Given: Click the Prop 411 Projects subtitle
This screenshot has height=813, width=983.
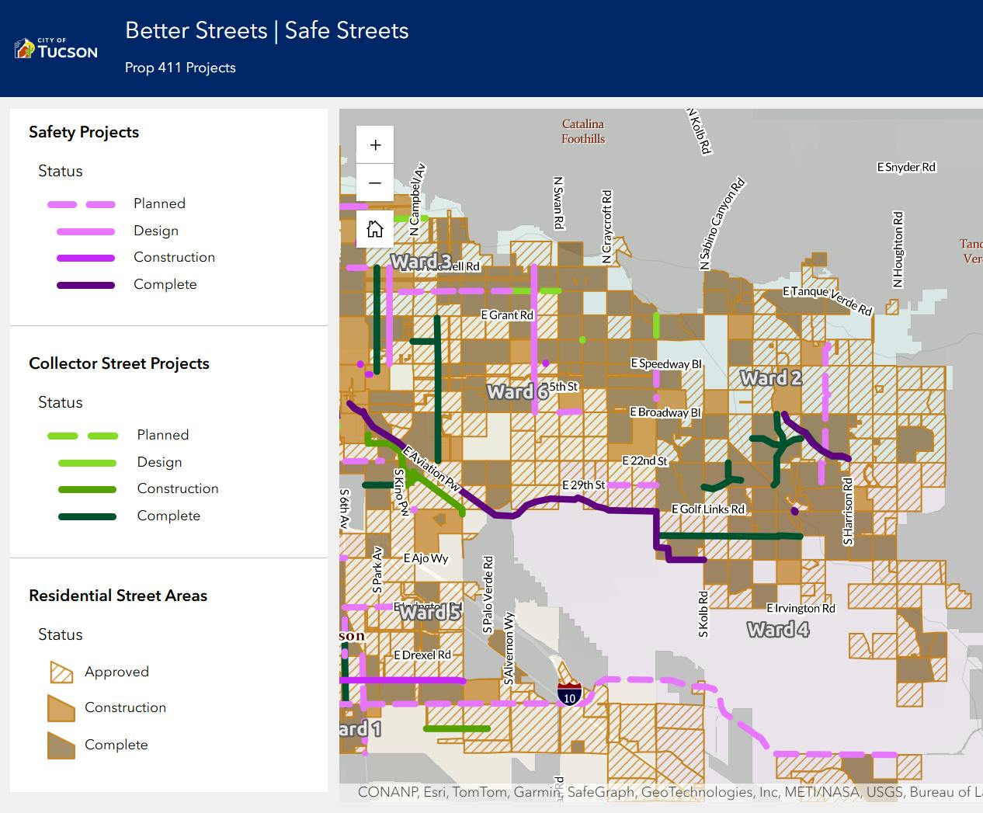Looking at the screenshot, I should pyautogui.click(x=180, y=68).
